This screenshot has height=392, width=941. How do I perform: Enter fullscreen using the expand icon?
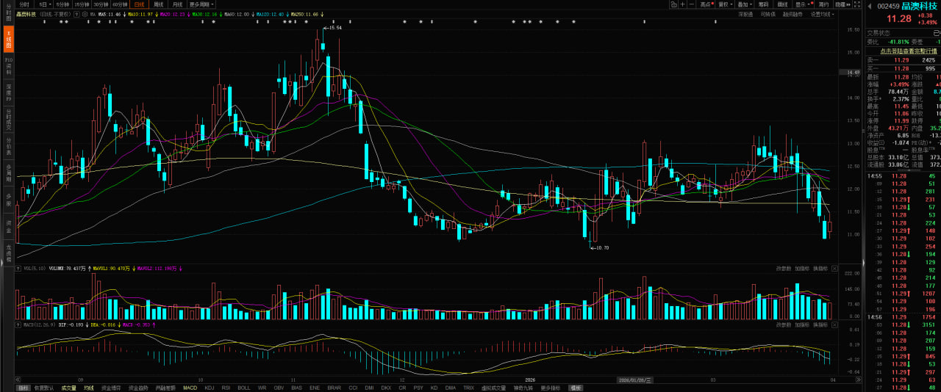pos(857,4)
